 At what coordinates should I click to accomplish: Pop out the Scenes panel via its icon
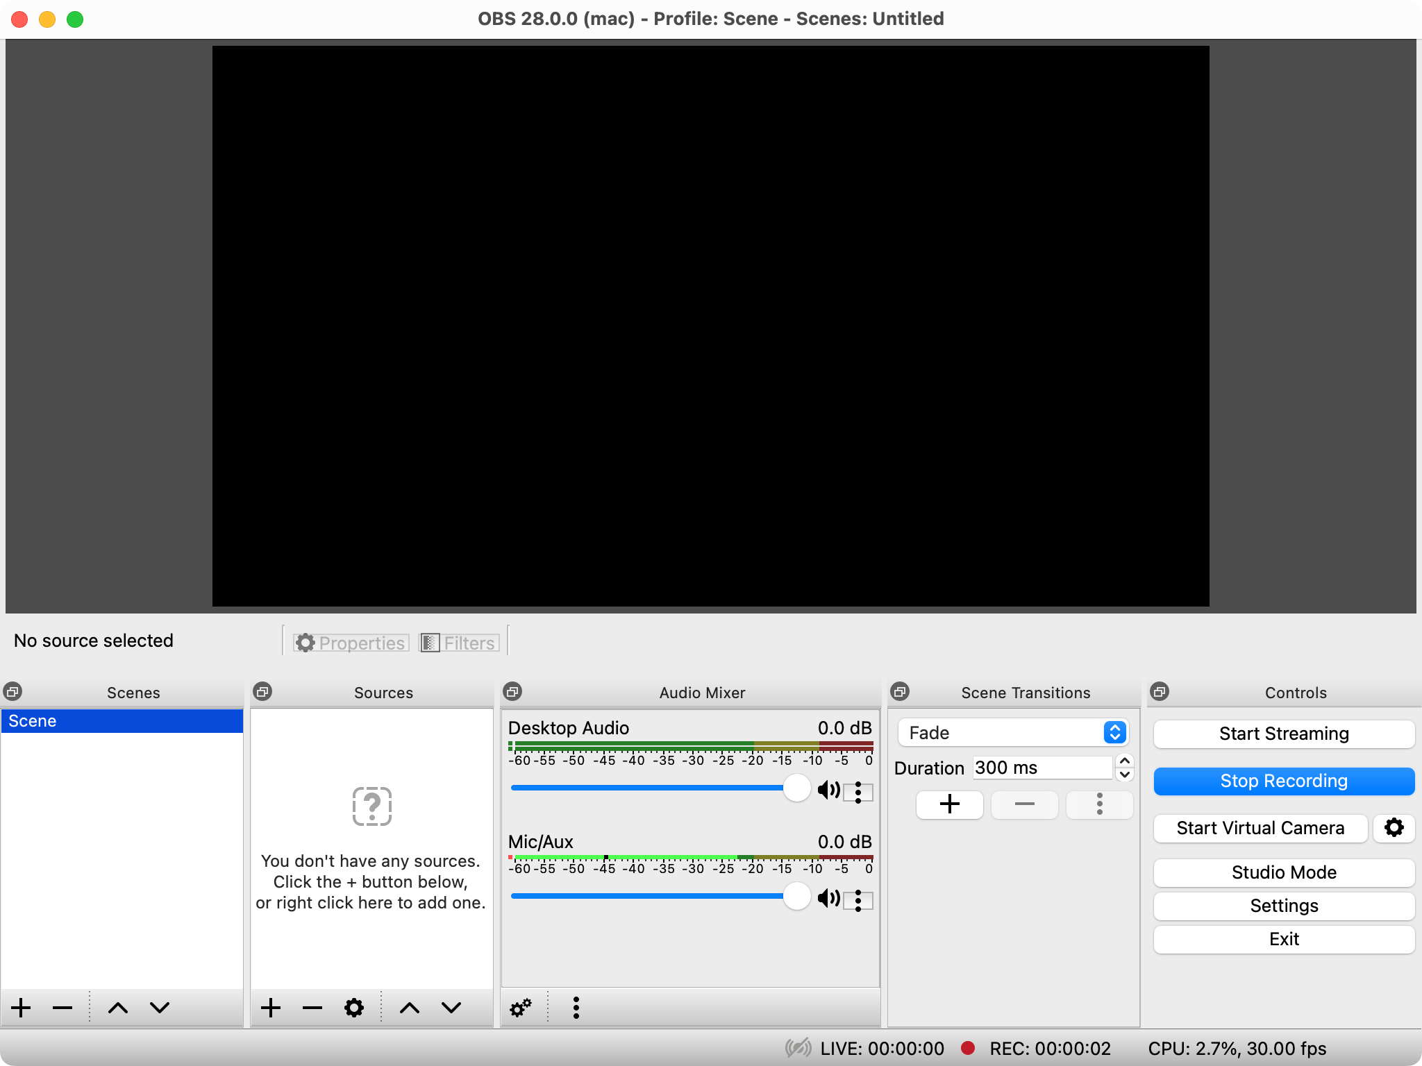pyautogui.click(x=13, y=691)
